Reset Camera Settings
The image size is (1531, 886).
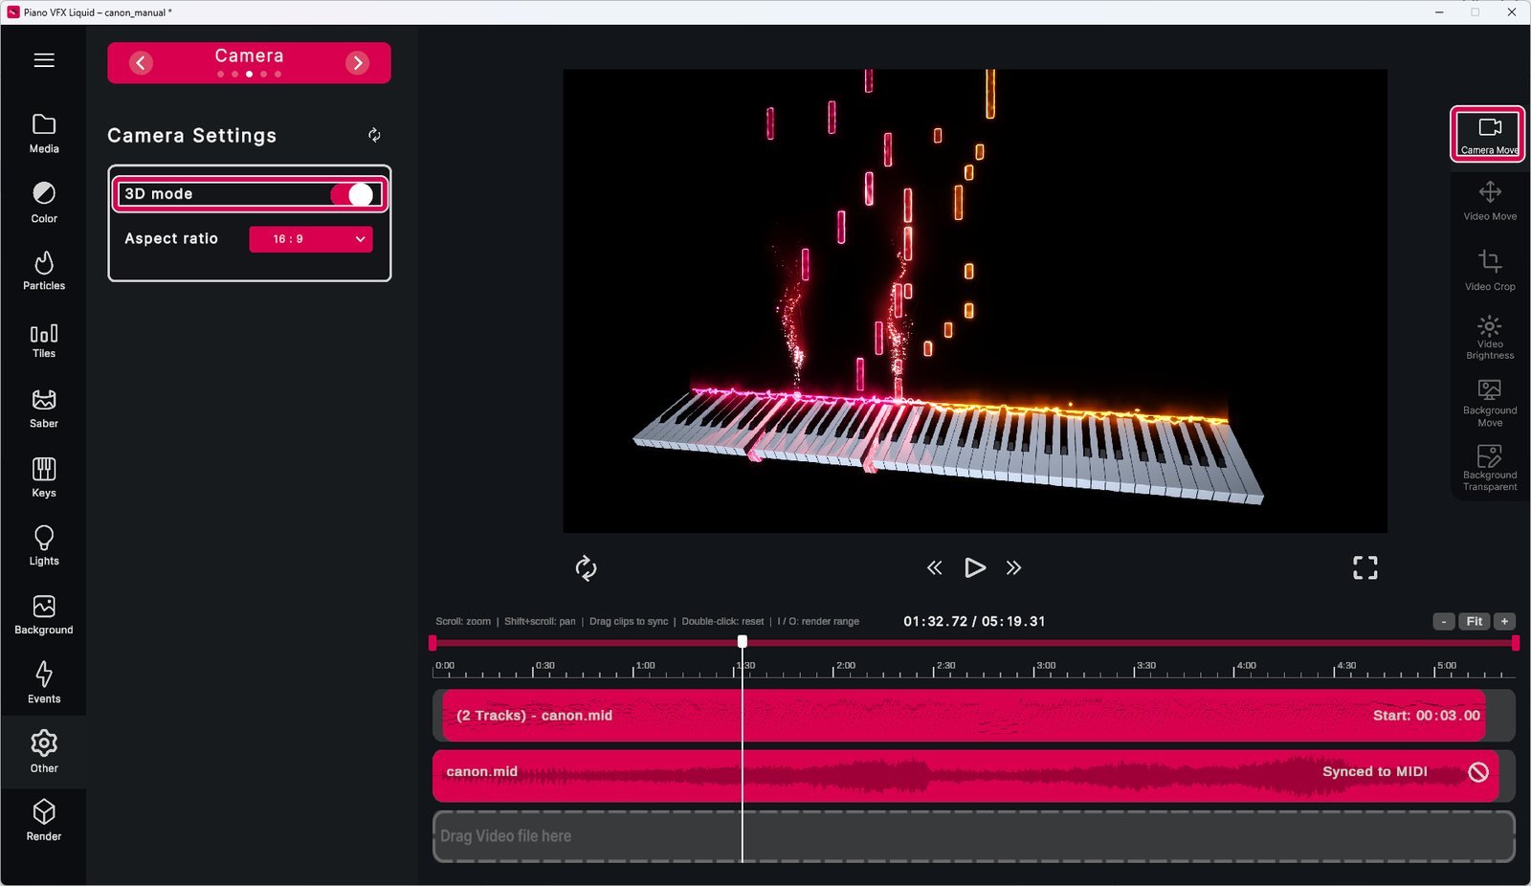tap(374, 135)
